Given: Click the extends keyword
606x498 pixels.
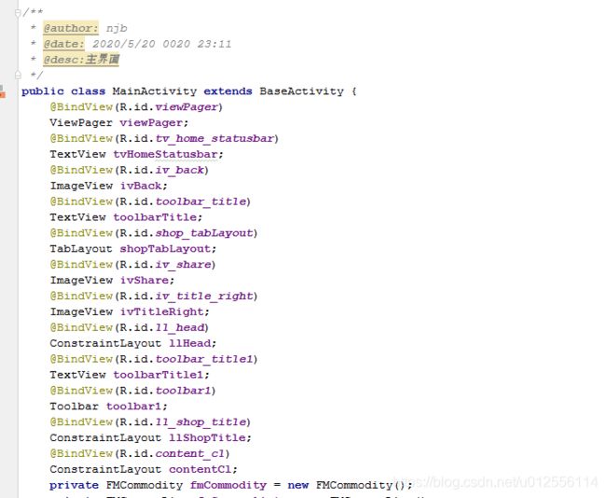Looking at the screenshot, I should tap(227, 91).
